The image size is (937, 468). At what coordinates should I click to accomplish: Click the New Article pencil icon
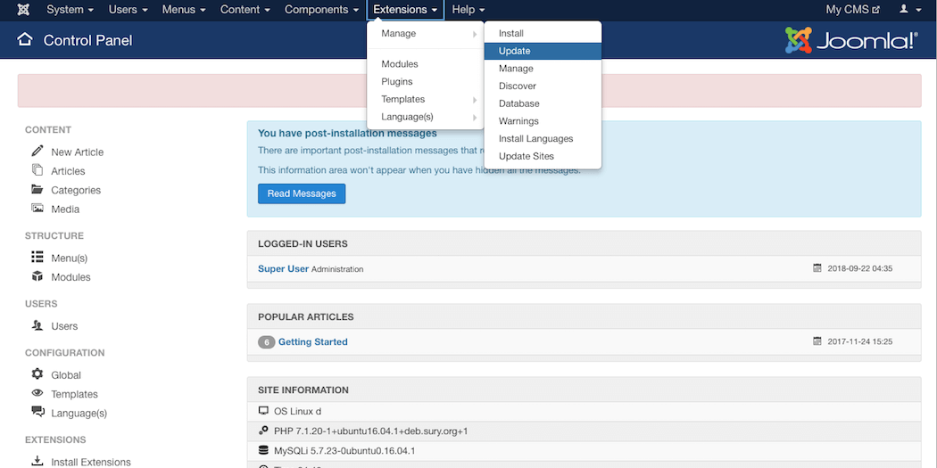pyautogui.click(x=37, y=151)
